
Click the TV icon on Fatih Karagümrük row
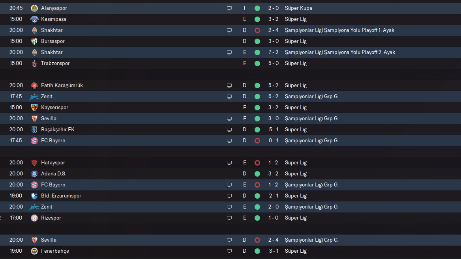(229, 86)
